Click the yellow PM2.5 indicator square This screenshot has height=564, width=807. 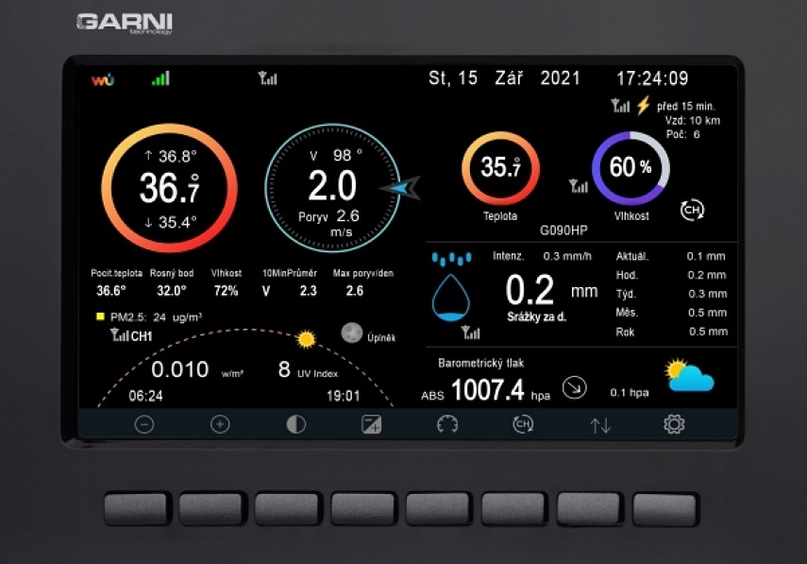tap(100, 316)
